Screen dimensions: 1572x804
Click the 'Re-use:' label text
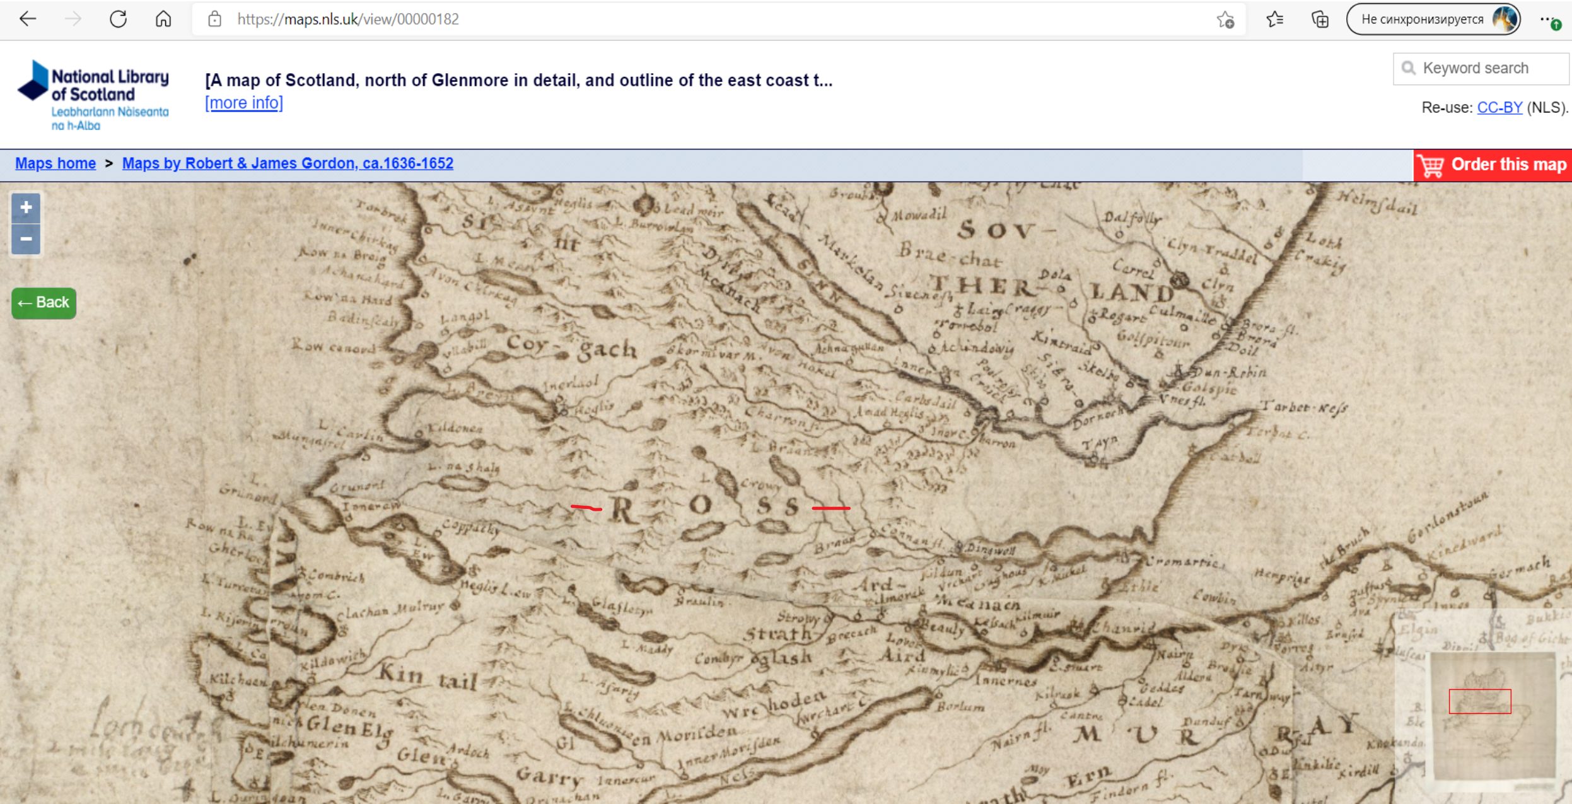1447,108
